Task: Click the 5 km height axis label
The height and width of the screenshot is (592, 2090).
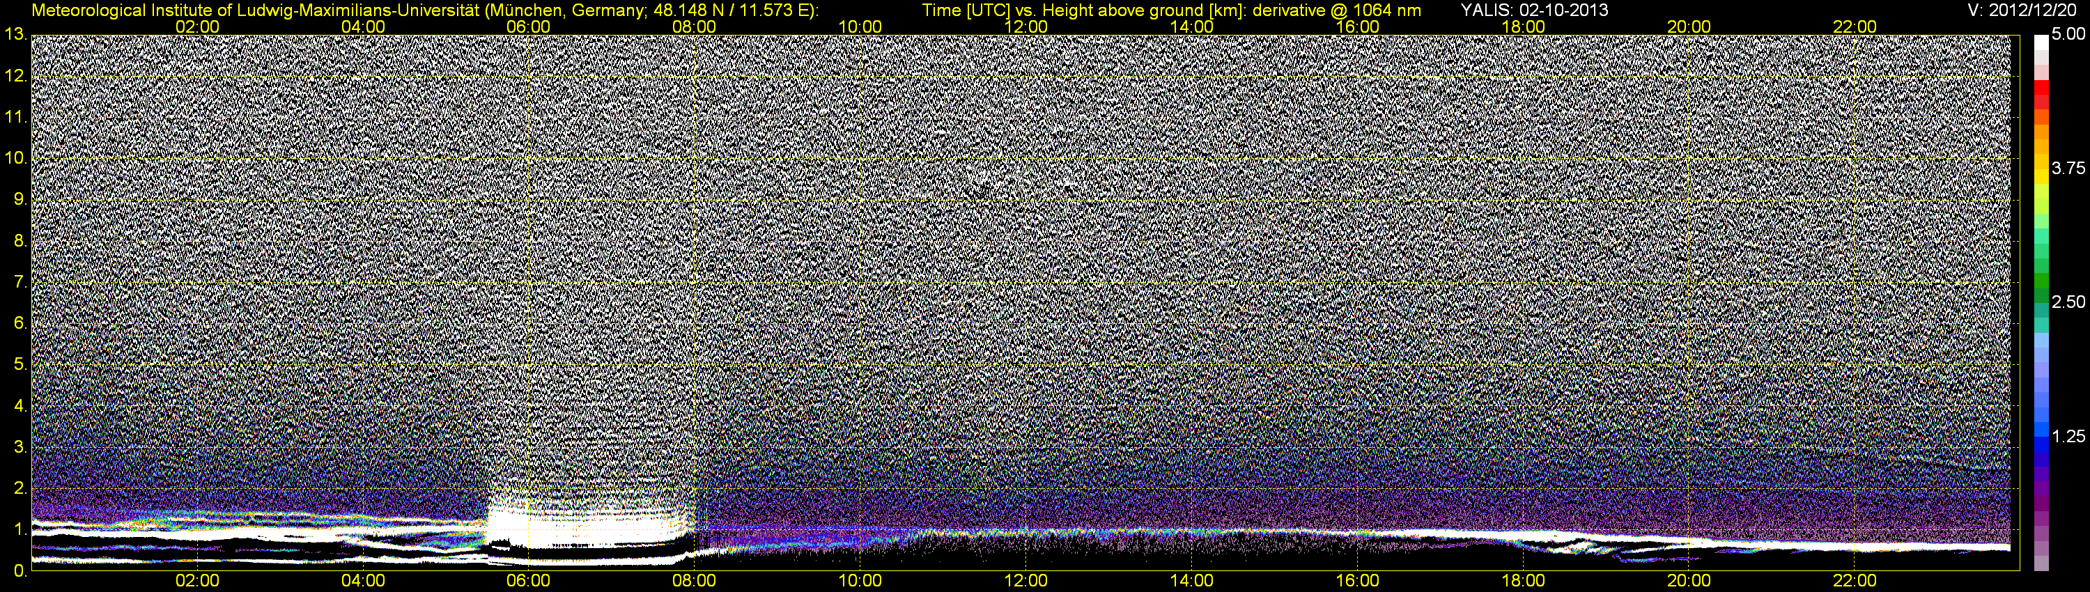Action: tap(20, 365)
